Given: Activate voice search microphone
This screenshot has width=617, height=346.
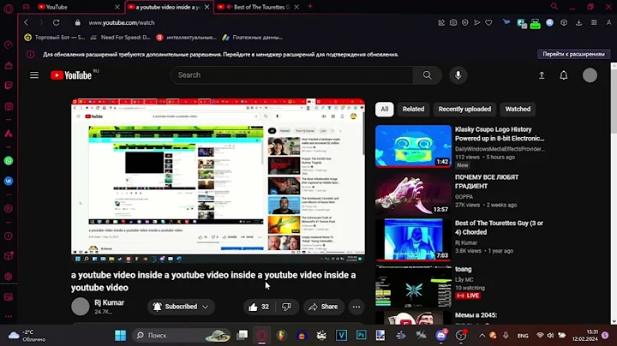Looking at the screenshot, I should tap(458, 75).
